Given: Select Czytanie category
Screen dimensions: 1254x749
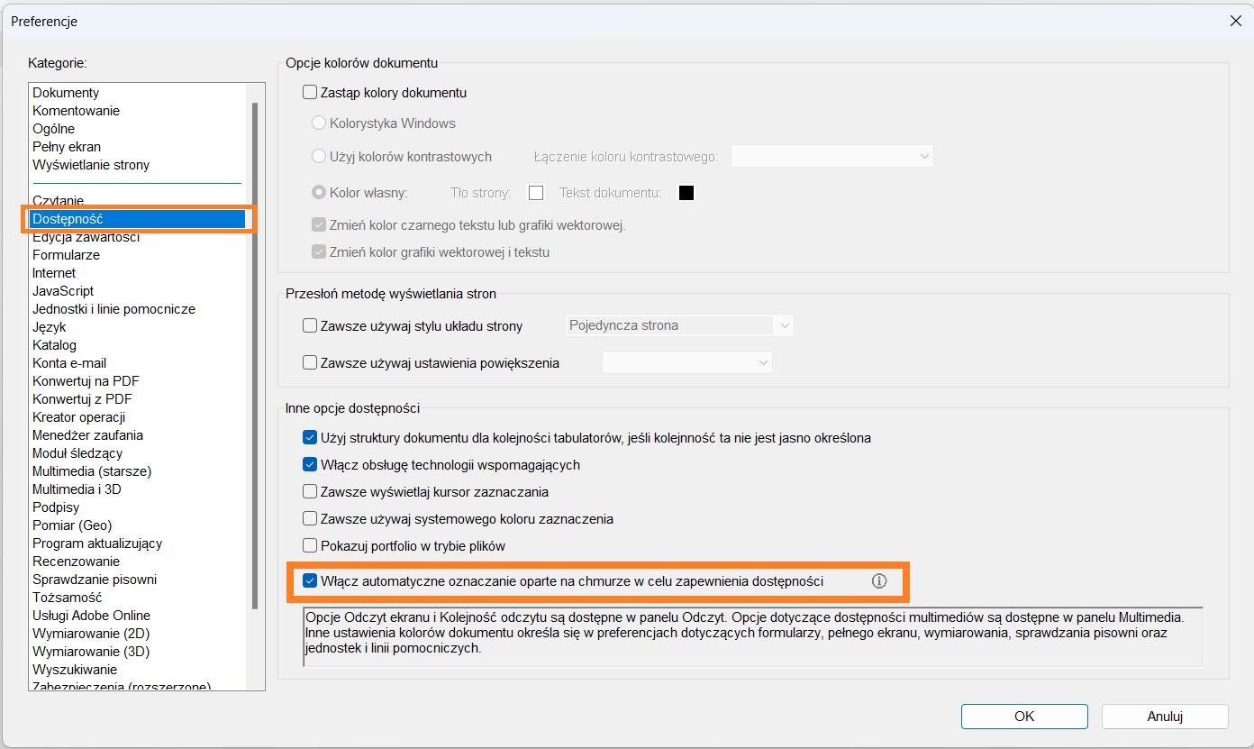Looking at the screenshot, I should (x=58, y=201).
